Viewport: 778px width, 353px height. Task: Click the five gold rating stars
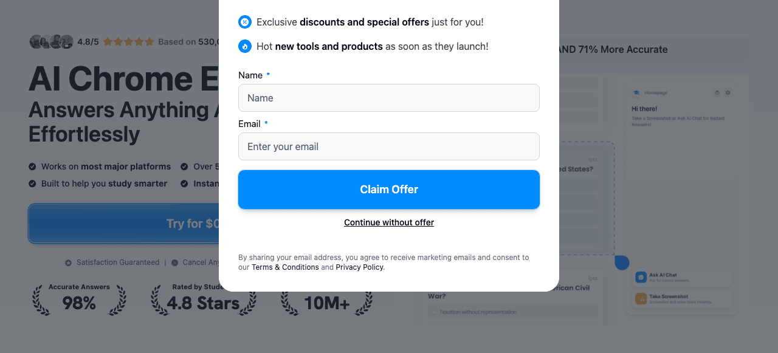point(128,42)
